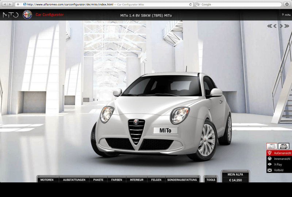Open the Sonderausstattung tab

click(182, 180)
